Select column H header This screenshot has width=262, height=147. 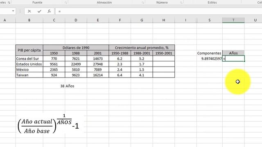(164, 20)
